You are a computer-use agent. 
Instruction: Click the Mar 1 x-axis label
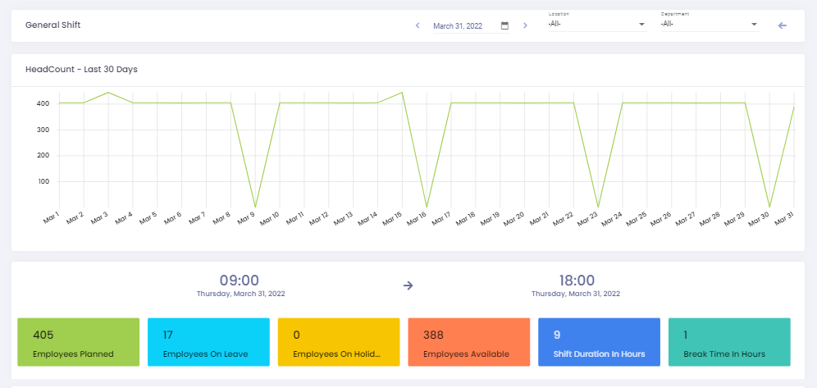[51, 217]
